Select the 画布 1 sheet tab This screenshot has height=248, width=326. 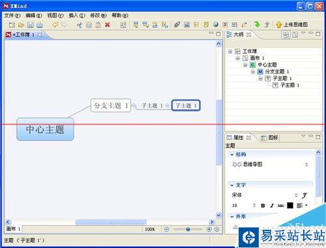tap(13, 229)
